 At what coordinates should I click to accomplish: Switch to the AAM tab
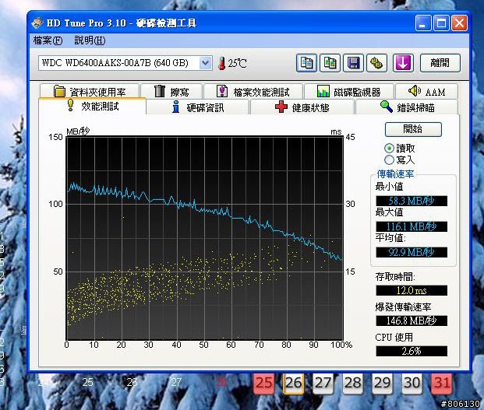[x=426, y=92]
